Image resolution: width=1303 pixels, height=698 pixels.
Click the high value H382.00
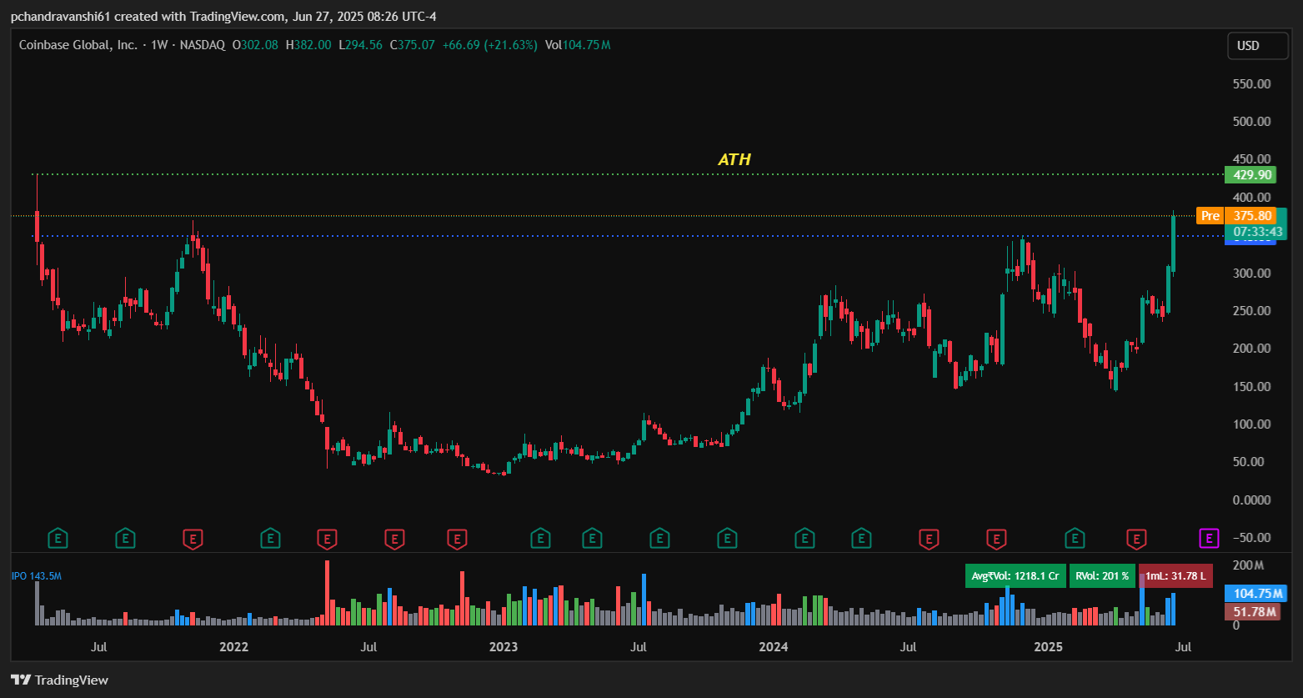[308, 45]
